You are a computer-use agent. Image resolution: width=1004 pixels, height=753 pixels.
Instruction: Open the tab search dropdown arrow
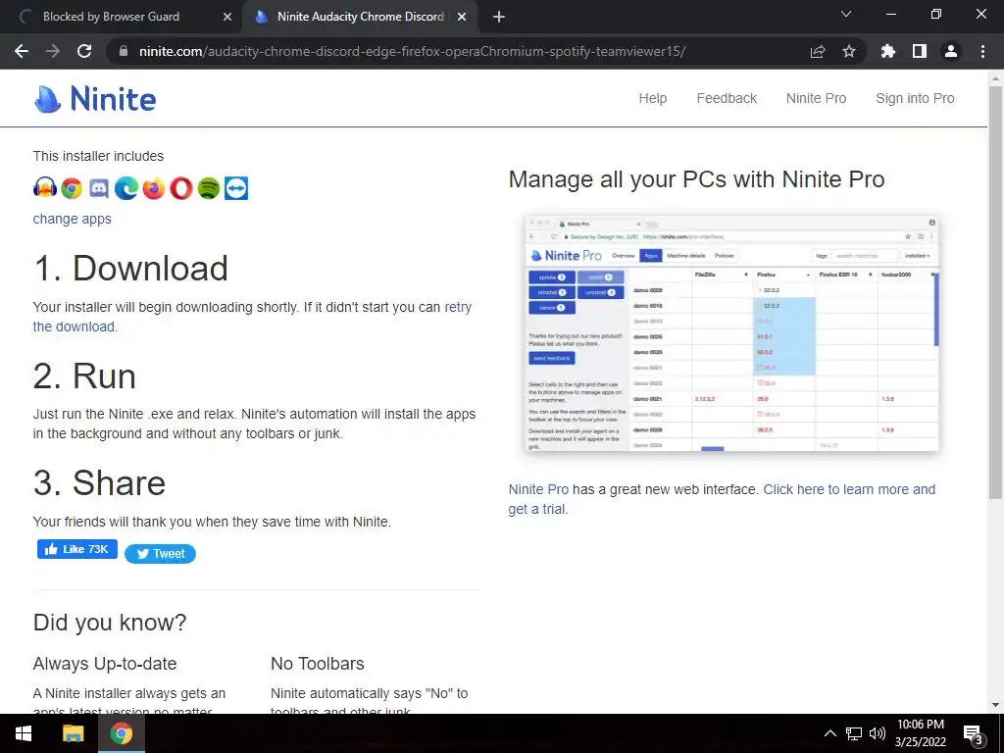point(846,14)
